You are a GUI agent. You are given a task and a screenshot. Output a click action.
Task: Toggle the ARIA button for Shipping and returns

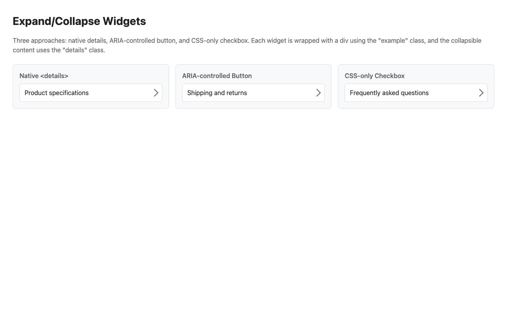point(253,93)
